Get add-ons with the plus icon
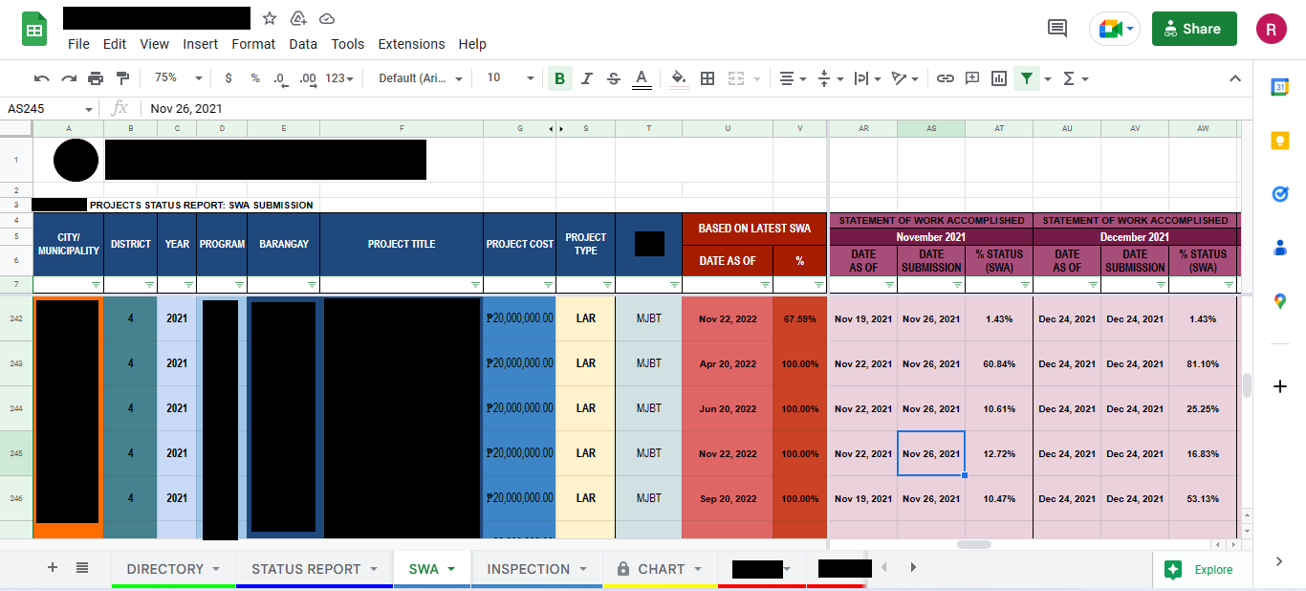Viewport: 1306px width, 591px height. (x=1280, y=386)
